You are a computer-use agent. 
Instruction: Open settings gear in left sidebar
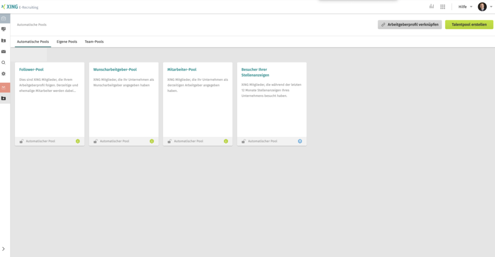tap(3, 73)
